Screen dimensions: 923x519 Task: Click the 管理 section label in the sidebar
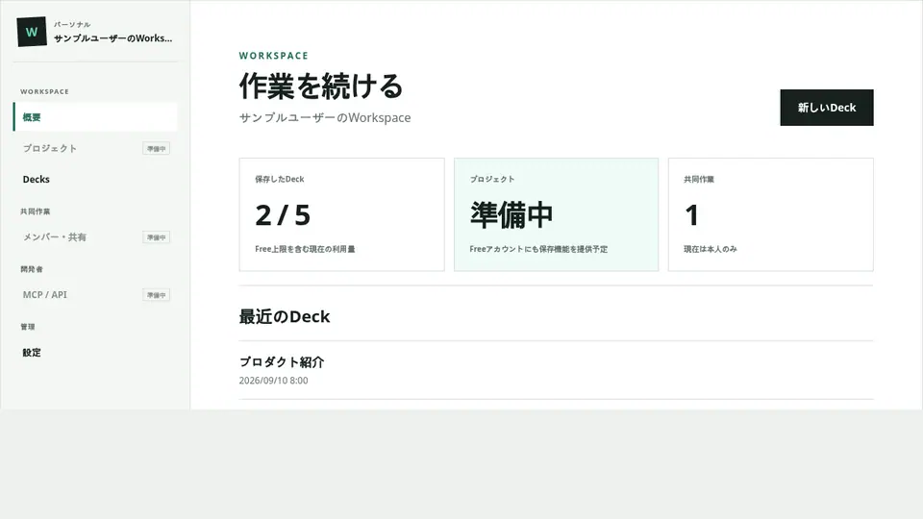28,327
